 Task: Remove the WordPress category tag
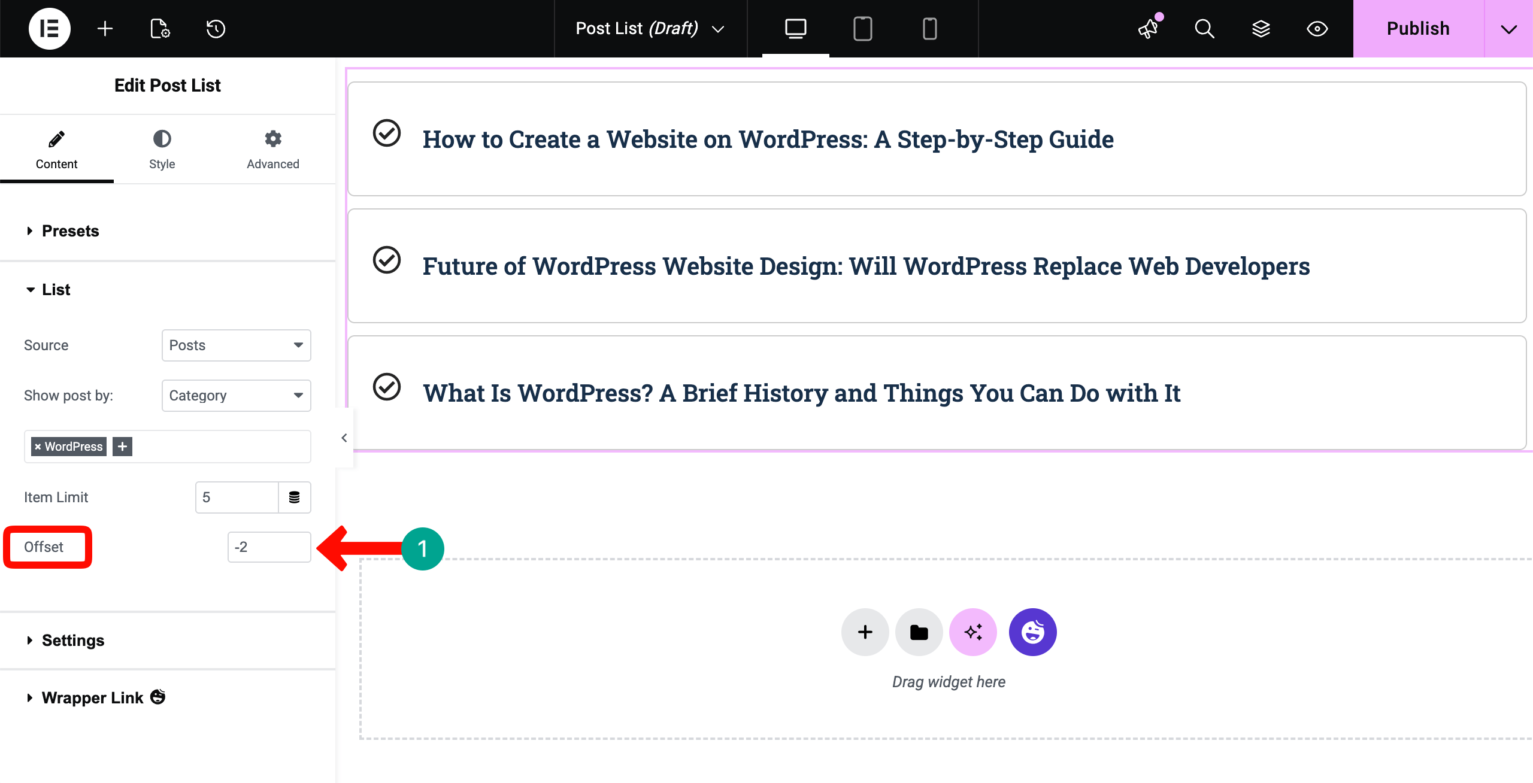pyautogui.click(x=38, y=447)
